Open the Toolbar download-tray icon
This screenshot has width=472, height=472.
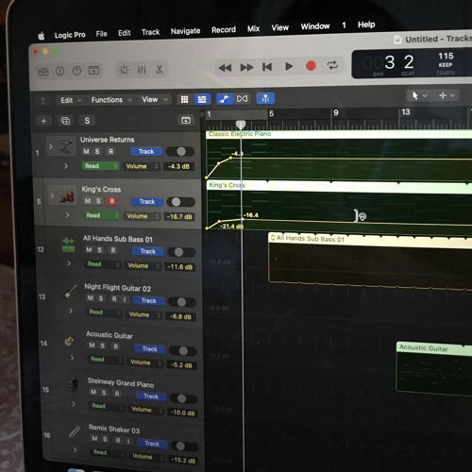(93, 70)
